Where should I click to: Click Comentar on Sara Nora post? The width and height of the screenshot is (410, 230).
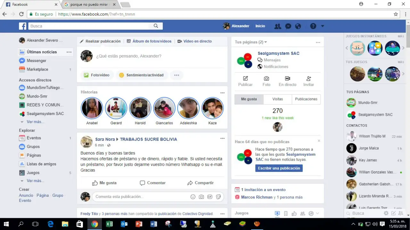153,183
